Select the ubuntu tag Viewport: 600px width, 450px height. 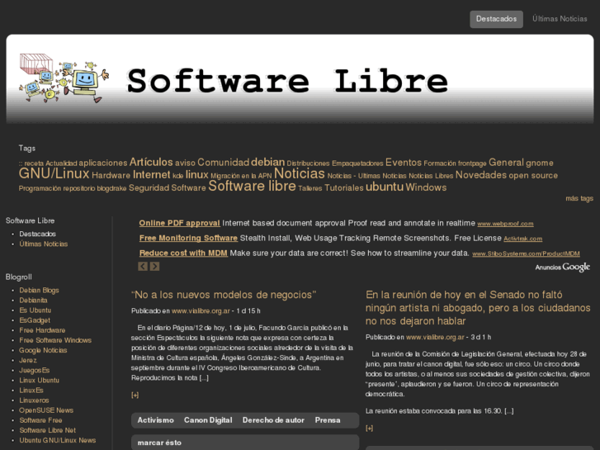(x=385, y=187)
